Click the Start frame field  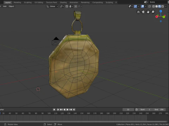[x=145, y=110]
